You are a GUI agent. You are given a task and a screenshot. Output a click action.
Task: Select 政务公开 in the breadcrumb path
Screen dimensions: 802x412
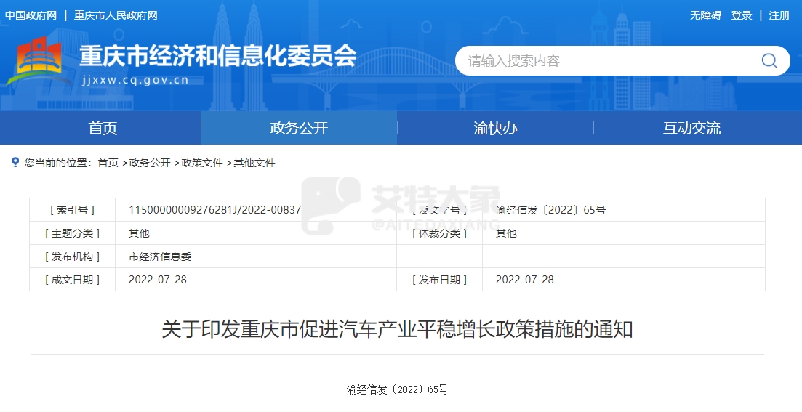pos(150,163)
